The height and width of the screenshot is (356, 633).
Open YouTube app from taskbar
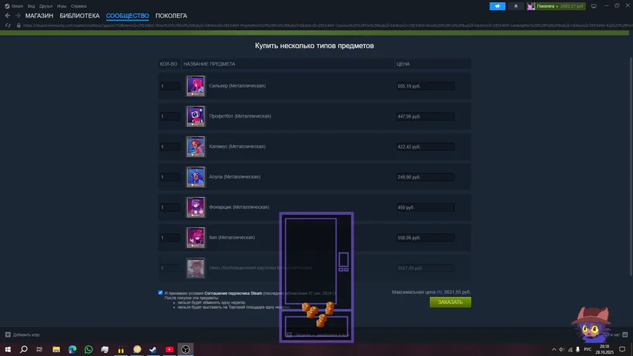170,349
